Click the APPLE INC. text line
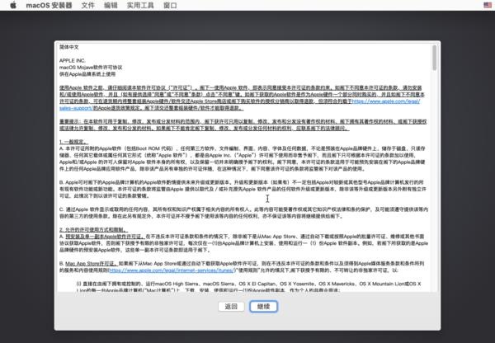 pos(73,60)
